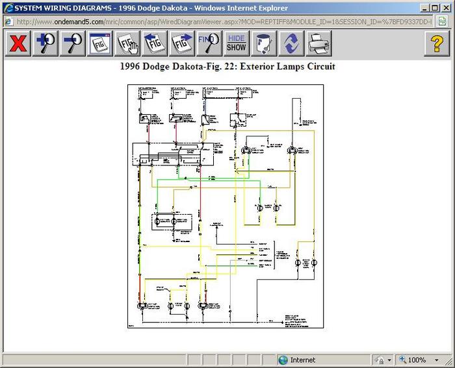Zoom in with the plus magnifier icon
The image size is (455, 368).
pyautogui.click(x=45, y=43)
